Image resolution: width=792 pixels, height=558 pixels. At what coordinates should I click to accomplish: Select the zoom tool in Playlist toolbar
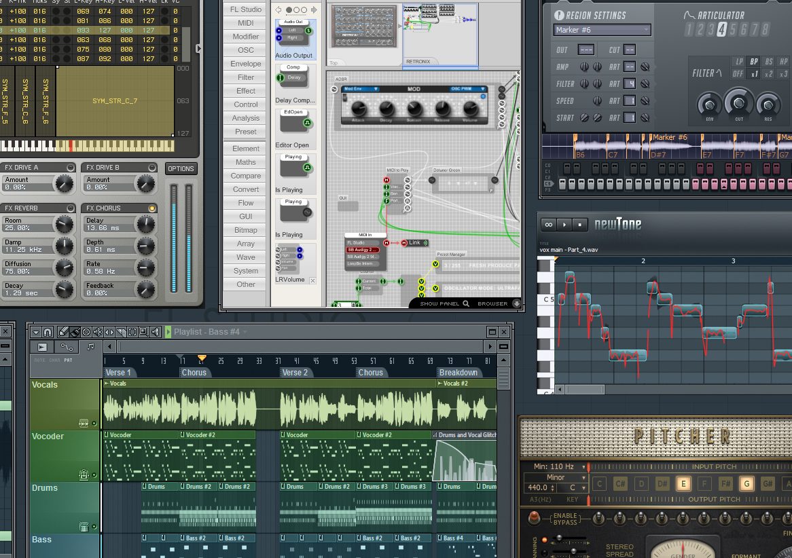(144, 332)
